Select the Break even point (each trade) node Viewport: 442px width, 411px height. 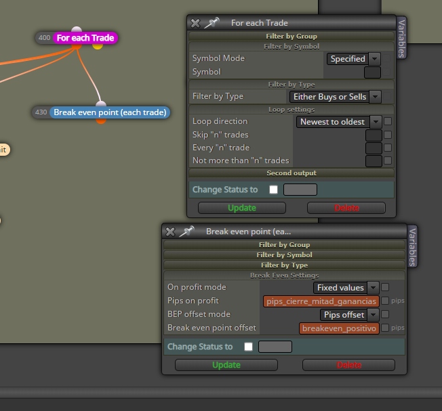(x=110, y=112)
